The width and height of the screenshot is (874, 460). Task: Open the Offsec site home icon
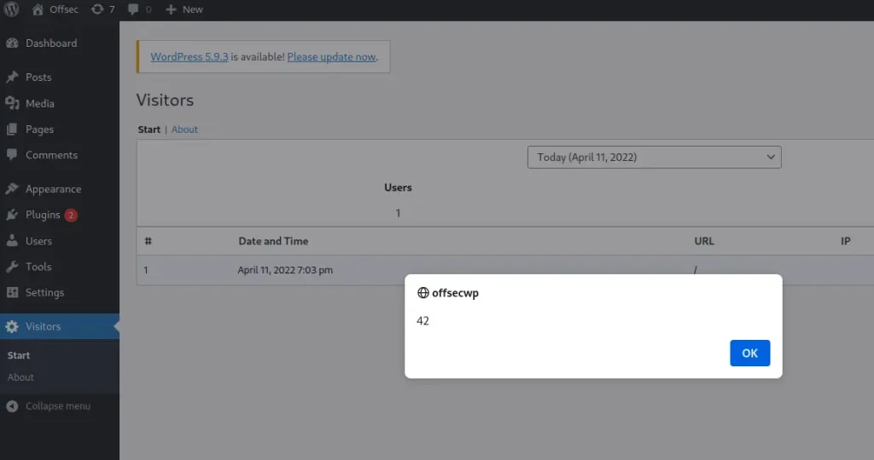38,9
